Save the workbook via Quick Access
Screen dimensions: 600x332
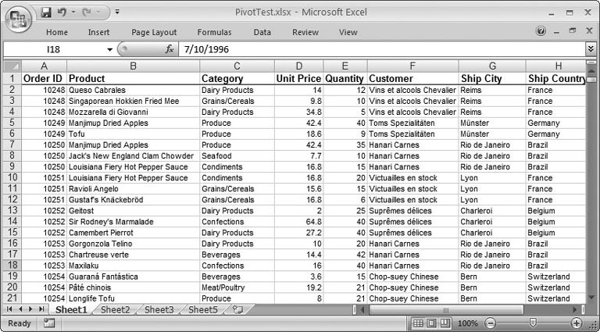tap(46, 12)
